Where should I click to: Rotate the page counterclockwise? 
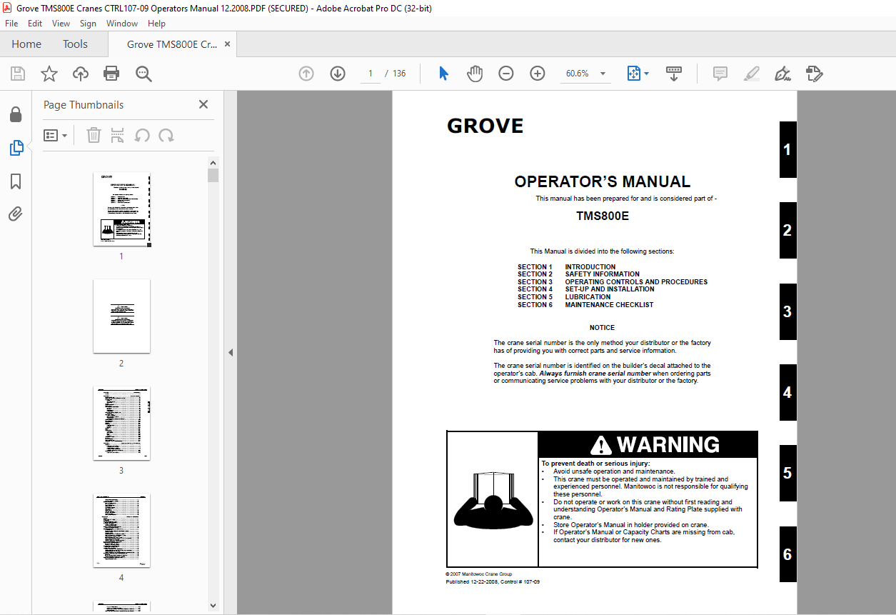pyautogui.click(x=142, y=135)
